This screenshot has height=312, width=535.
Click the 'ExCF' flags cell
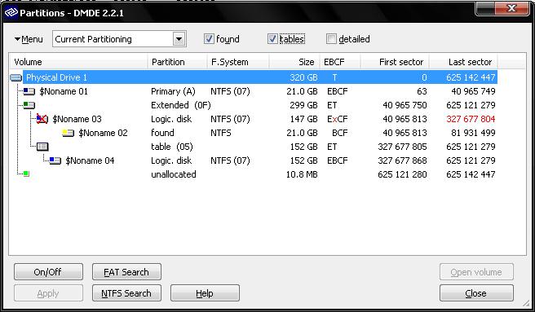[337, 119]
